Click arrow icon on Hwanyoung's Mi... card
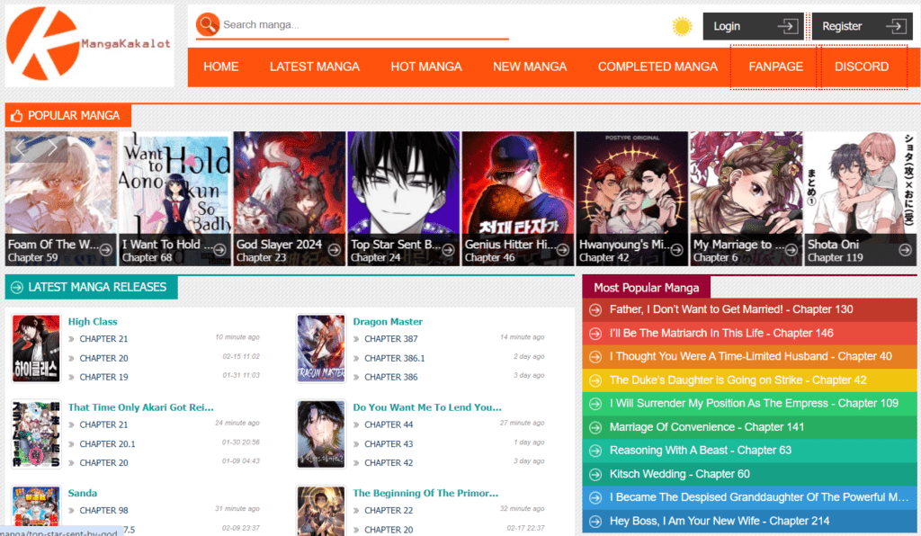This screenshot has height=536, width=921. point(676,250)
